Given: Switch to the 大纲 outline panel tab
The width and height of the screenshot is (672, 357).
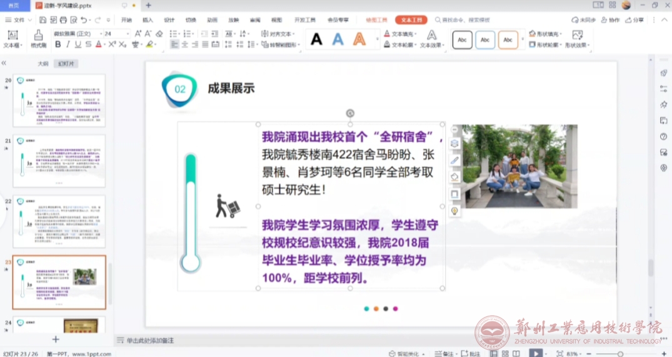Looking at the screenshot, I should [x=43, y=64].
